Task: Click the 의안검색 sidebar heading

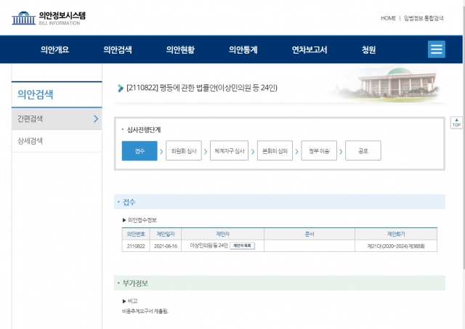Action: click(36, 94)
